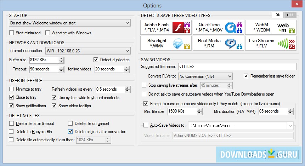Uncheck Remember last save folder
The width and height of the screenshot is (305, 166).
click(x=246, y=76)
